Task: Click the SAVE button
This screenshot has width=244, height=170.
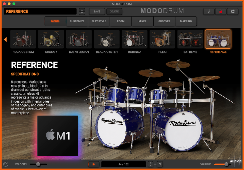Action: point(97,11)
